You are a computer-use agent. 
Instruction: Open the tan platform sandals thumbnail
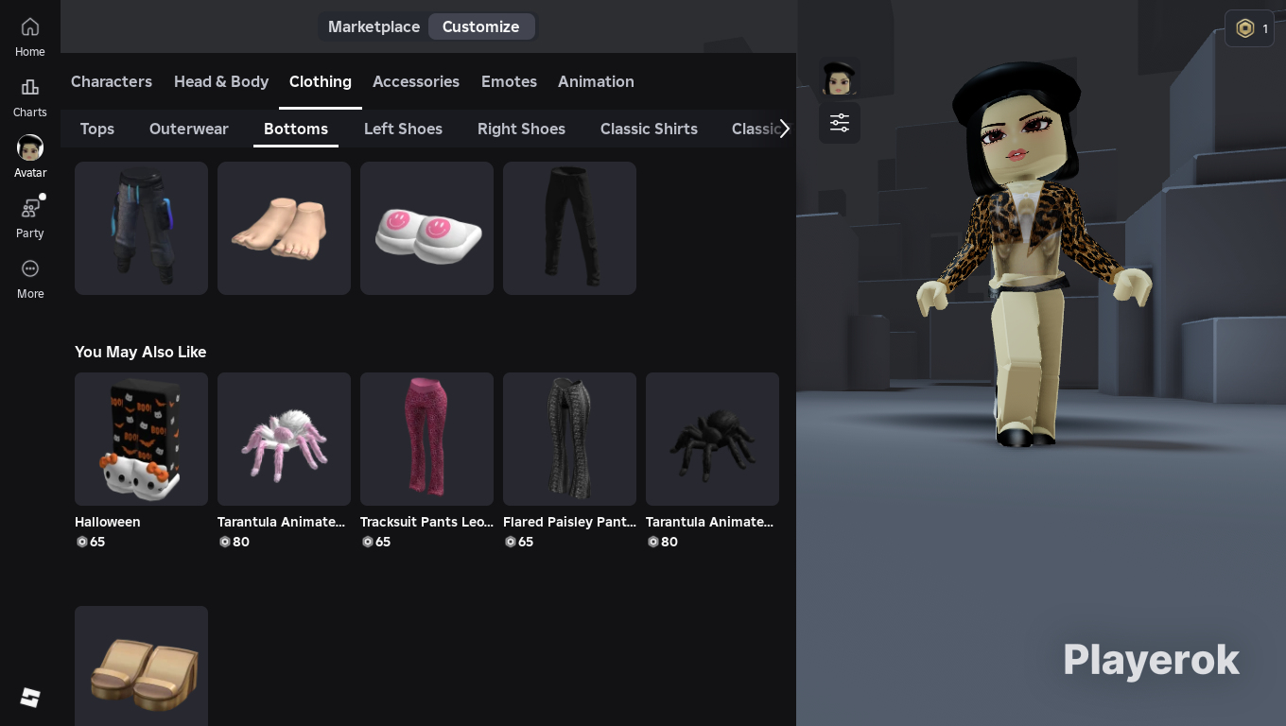point(141,665)
